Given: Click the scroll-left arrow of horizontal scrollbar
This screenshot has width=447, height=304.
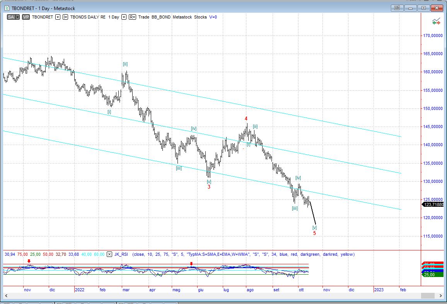Looking at the screenshot, I should (x=6, y=296).
